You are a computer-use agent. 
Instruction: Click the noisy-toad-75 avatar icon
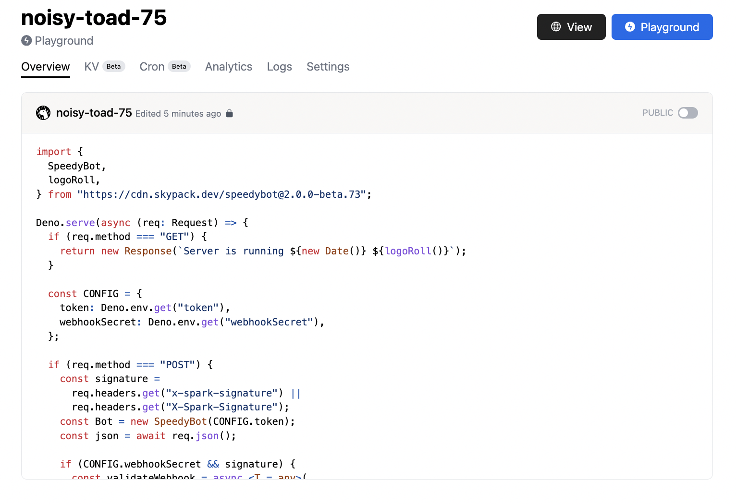pyautogui.click(x=43, y=113)
